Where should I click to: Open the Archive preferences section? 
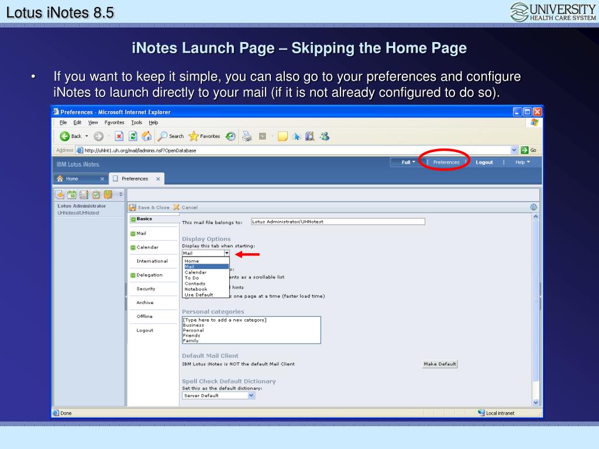pos(145,303)
